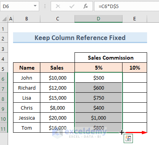Image resolution: width=159 pixels, height=145 pixels.
Task: Select column C header
Action: pos(58,19)
